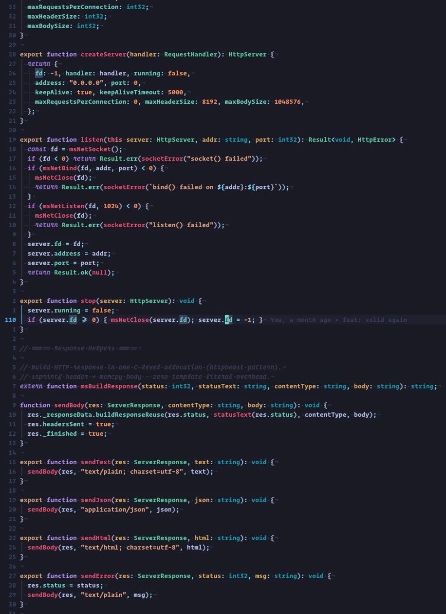
Task: Select the 8192 maxHeaderSize value
Action: click(x=209, y=102)
